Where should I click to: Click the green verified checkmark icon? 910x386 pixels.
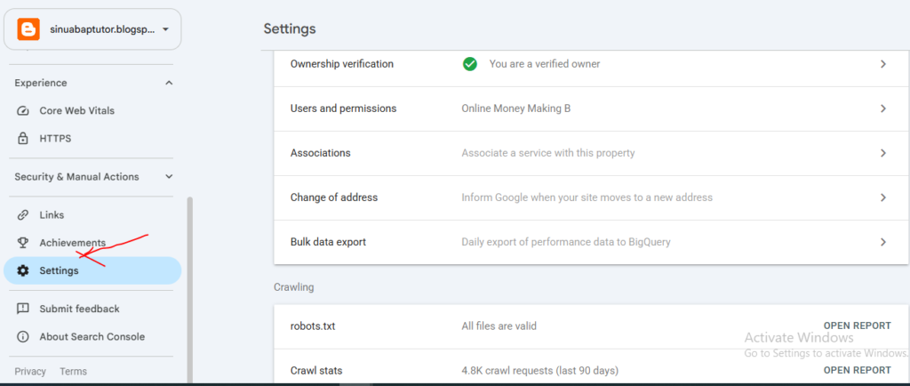(x=470, y=64)
